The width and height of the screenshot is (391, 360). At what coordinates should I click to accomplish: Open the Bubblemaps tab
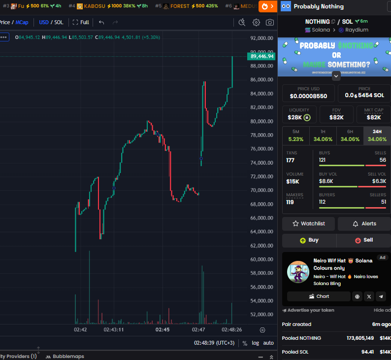coord(65,357)
